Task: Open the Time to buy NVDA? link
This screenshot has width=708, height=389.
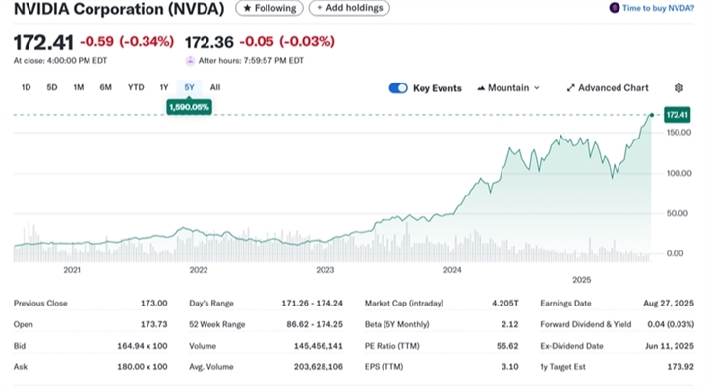Action: tap(658, 8)
